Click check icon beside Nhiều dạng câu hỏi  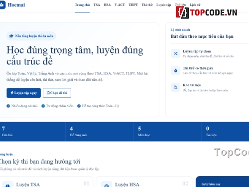[8, 106]
